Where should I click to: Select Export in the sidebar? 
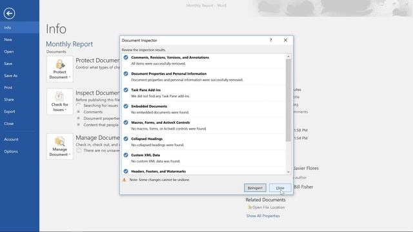pos(19,111)
